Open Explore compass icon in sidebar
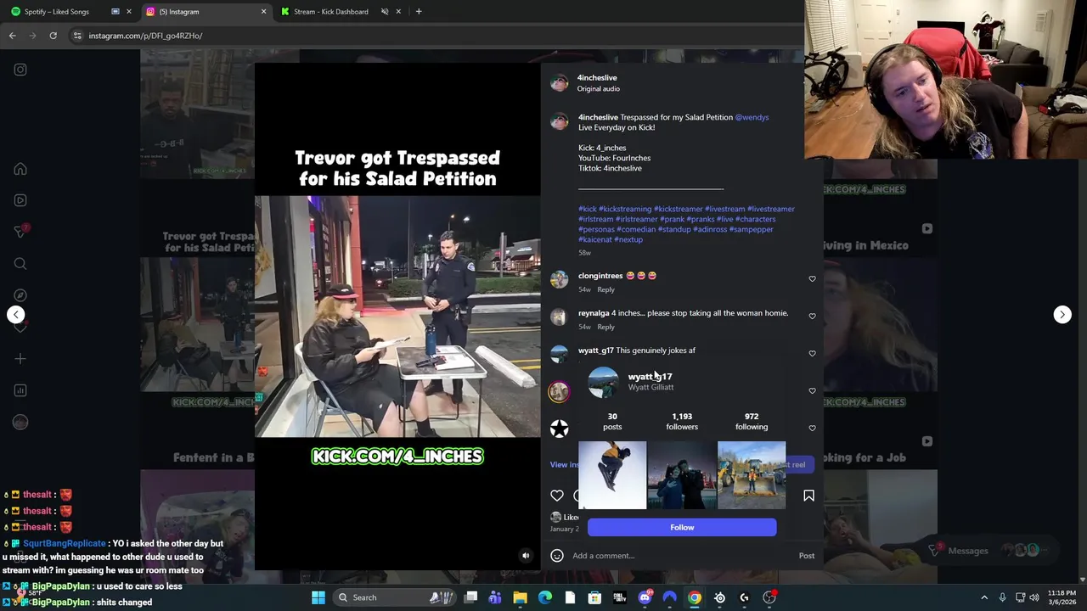 coord(20,295)
